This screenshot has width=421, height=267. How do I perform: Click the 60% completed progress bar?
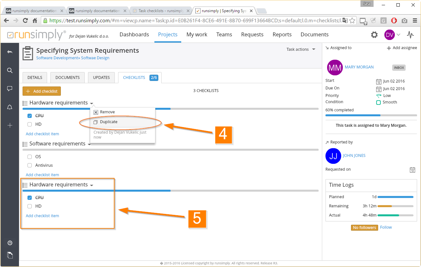(371, 115)
